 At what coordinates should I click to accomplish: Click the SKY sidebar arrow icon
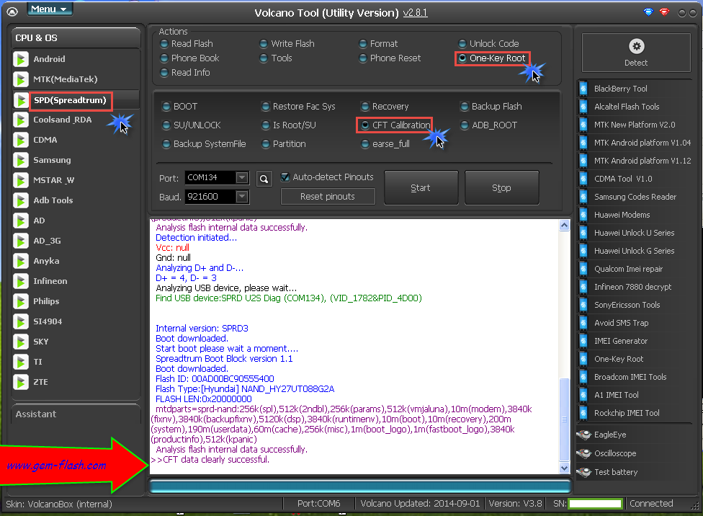pos(21,342)
